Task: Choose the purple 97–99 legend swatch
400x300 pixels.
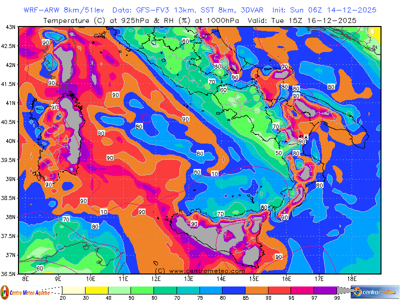Action: click(x=324, y=290)
